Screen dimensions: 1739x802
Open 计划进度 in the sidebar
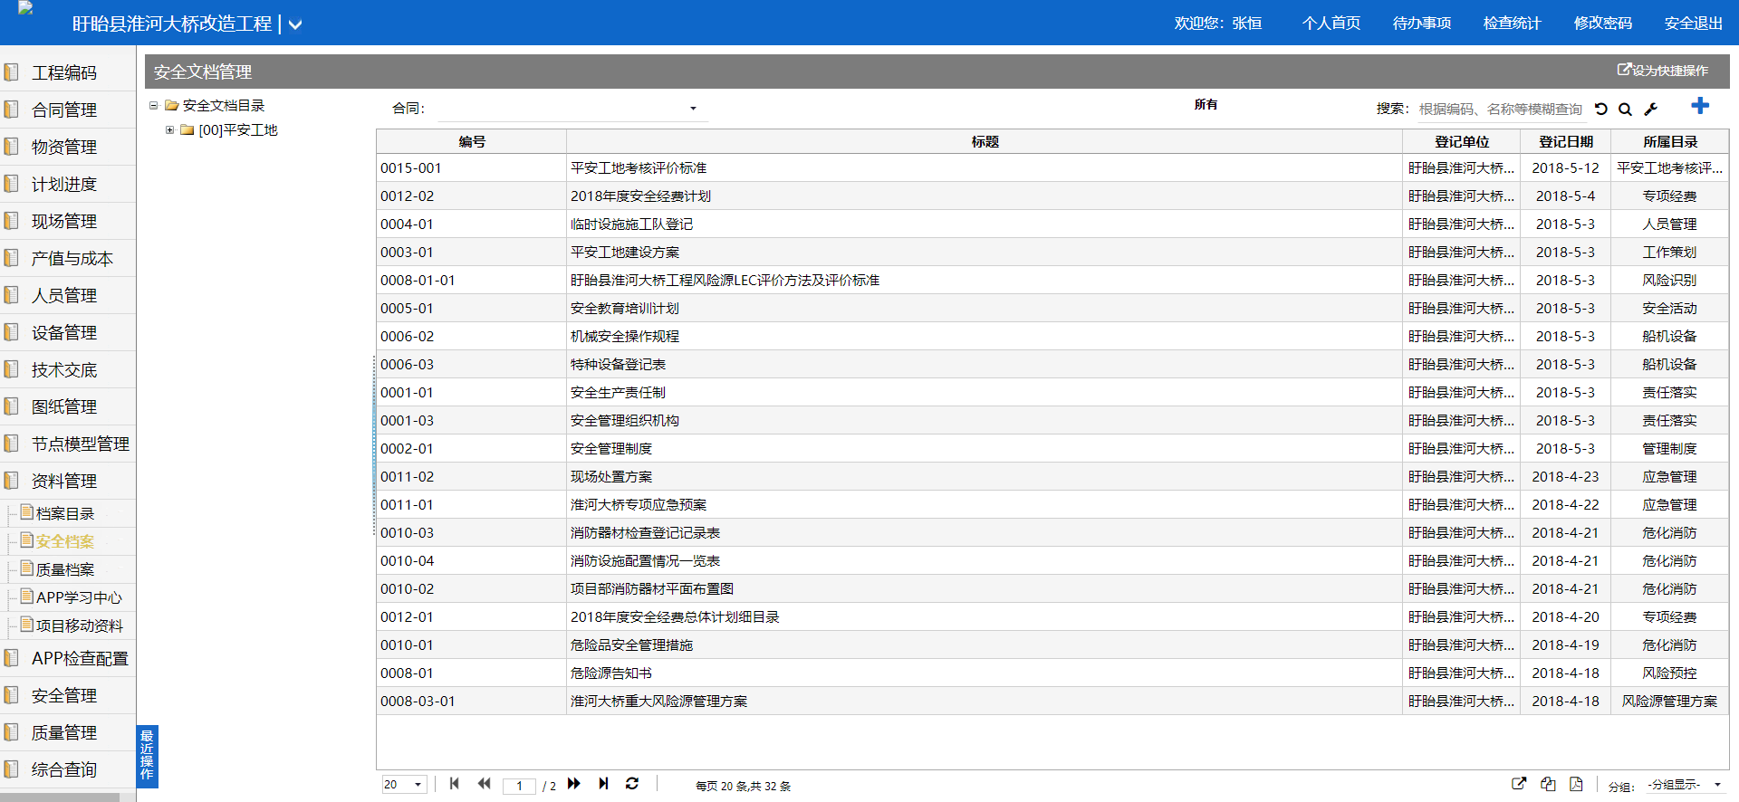[x=63, y=184]
